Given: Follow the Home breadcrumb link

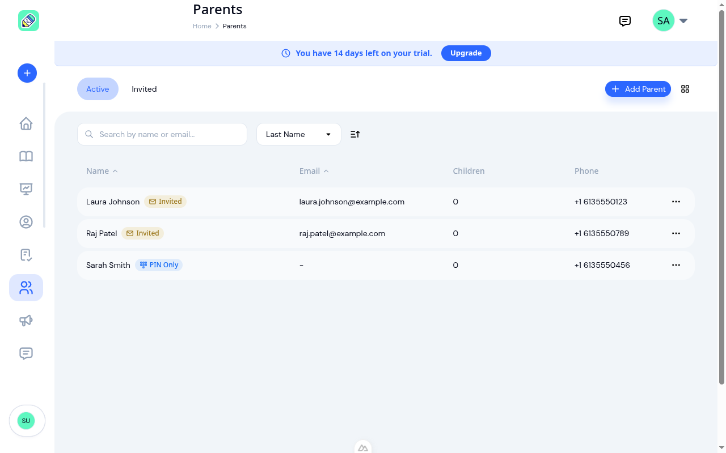Looking at the screenshot, I should point(202,26).
